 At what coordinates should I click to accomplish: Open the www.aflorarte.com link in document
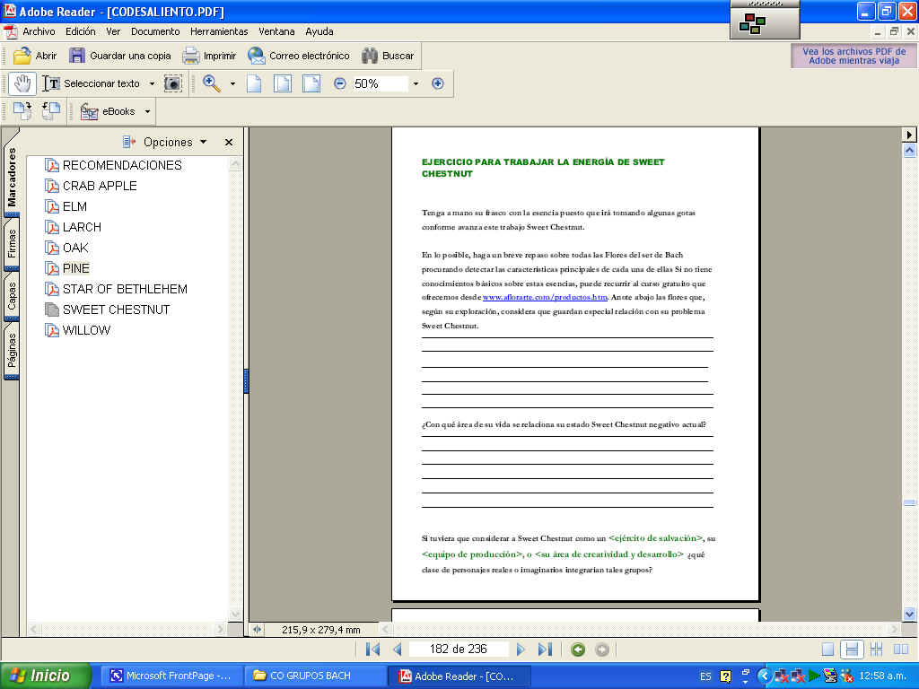click(545, 297)
